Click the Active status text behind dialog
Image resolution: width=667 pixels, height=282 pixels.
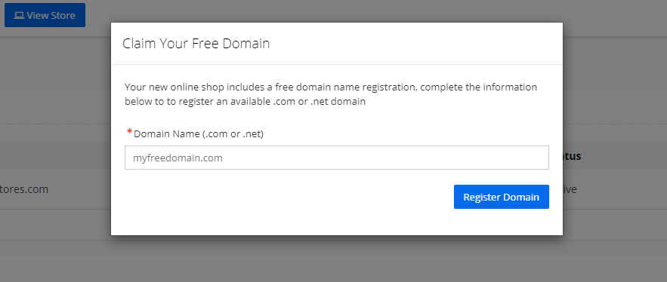click(570, 189)
